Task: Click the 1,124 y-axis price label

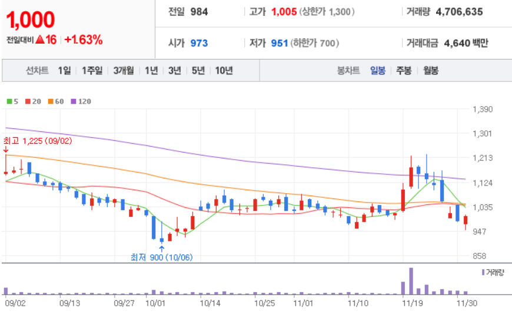Action: tap(483, 183)
